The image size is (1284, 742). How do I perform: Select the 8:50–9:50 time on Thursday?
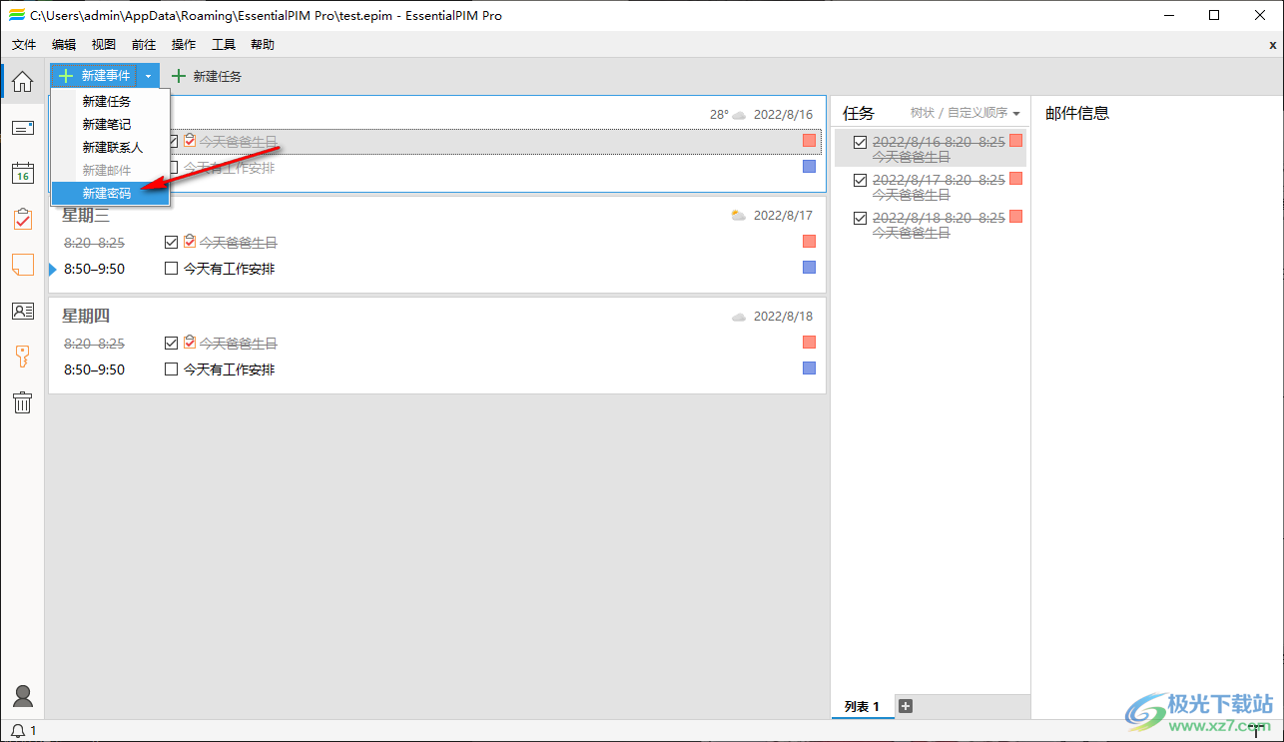pos(94,370)
